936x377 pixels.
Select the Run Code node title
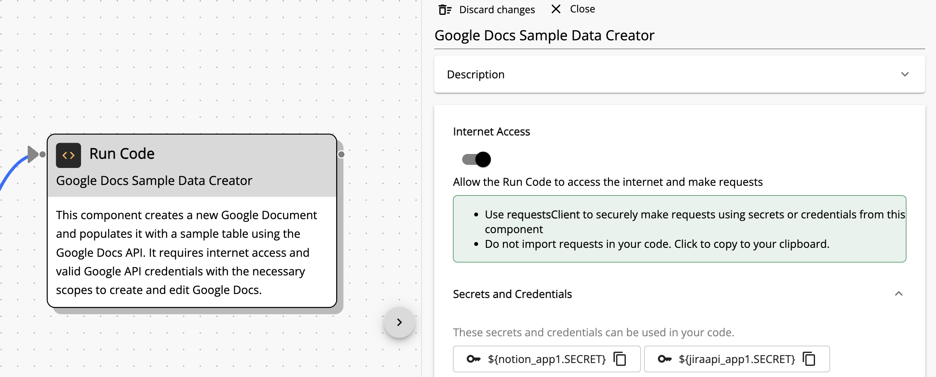coord(122,154)
